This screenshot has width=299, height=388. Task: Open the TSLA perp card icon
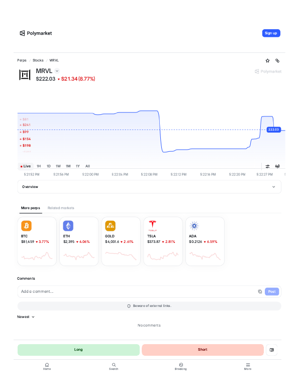[152, 226]
